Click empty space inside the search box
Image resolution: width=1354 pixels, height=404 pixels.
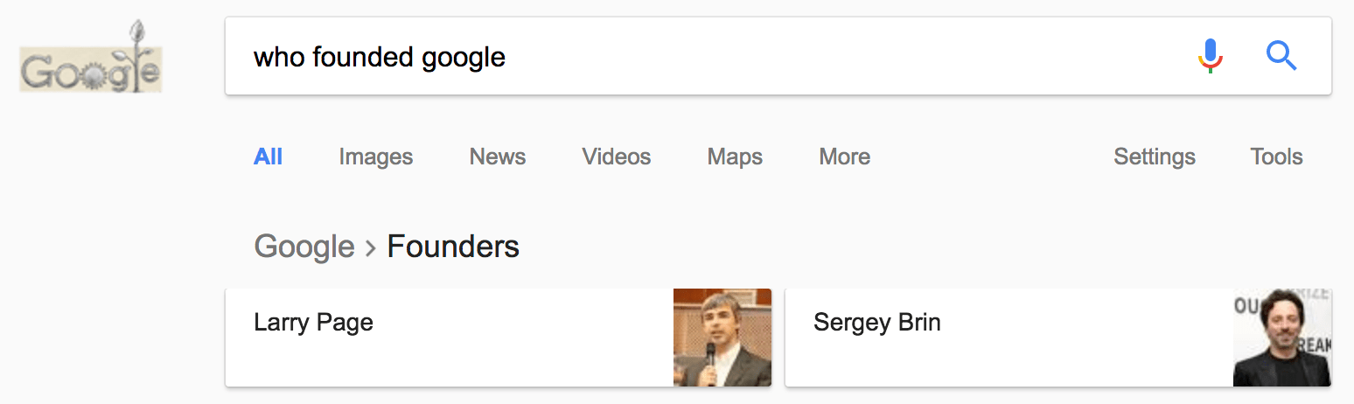pos(831,58)
